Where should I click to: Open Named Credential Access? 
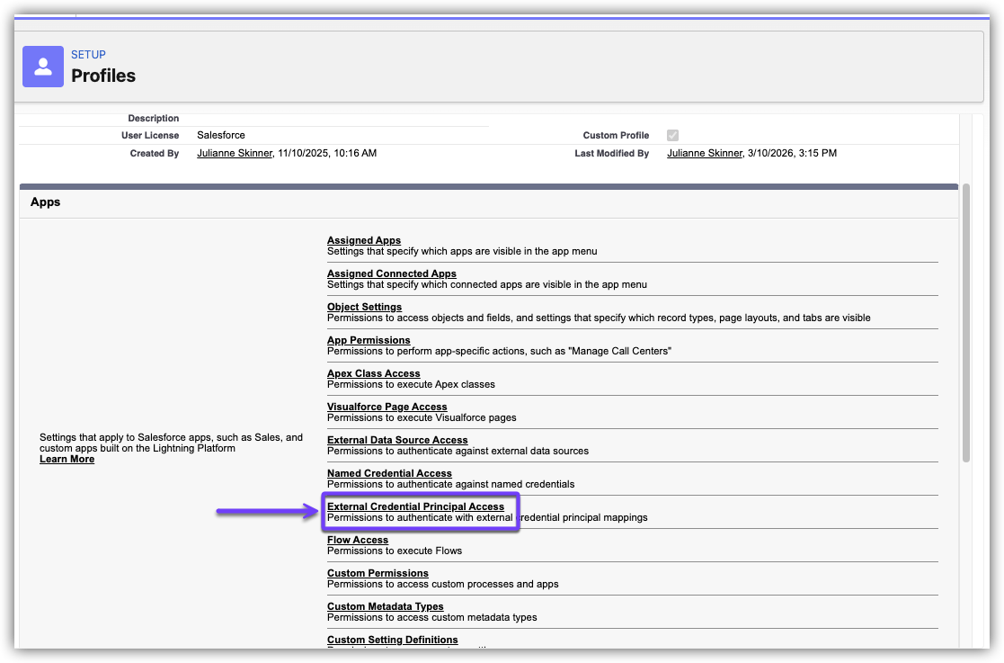point(389,473)
